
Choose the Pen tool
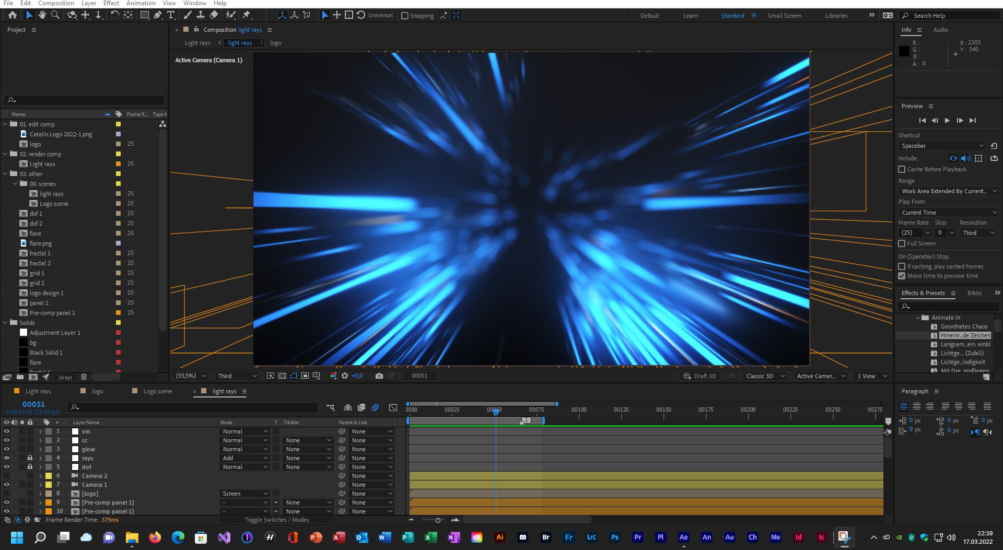coord(158,15)
